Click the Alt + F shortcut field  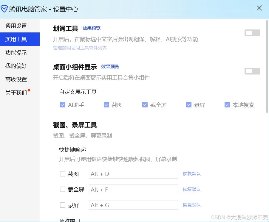point(134,189)
